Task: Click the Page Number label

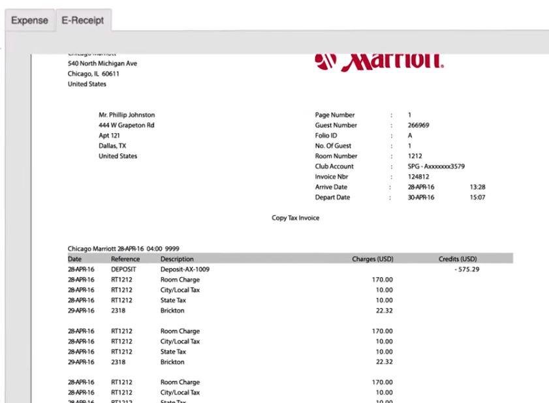Action: coord(335,115)
